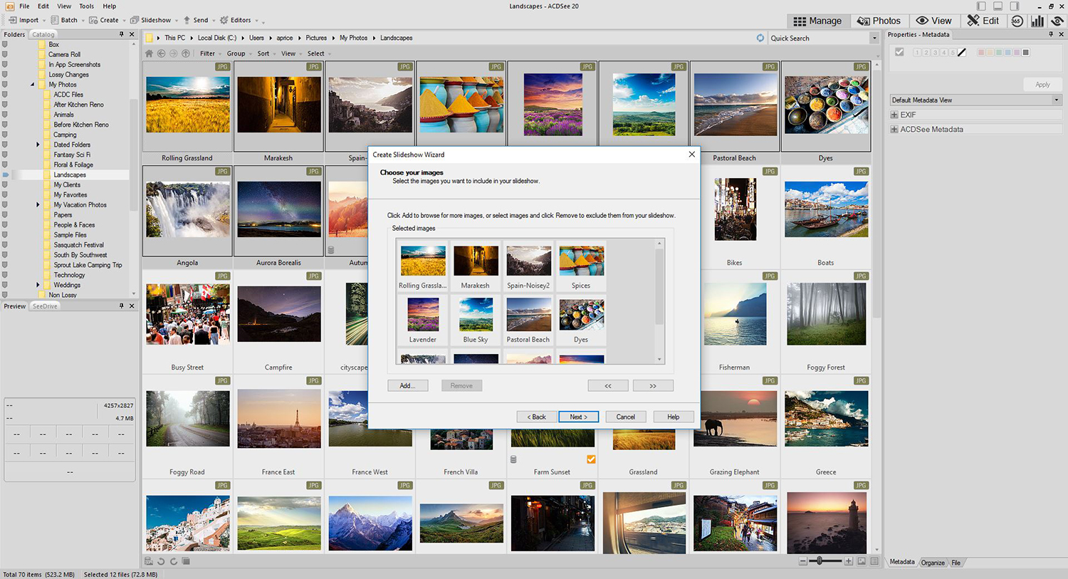This screenshot has width=1068, height=579.
Task: Click the zoom-in plus icon near thumbnail slider
Action: 849,561
